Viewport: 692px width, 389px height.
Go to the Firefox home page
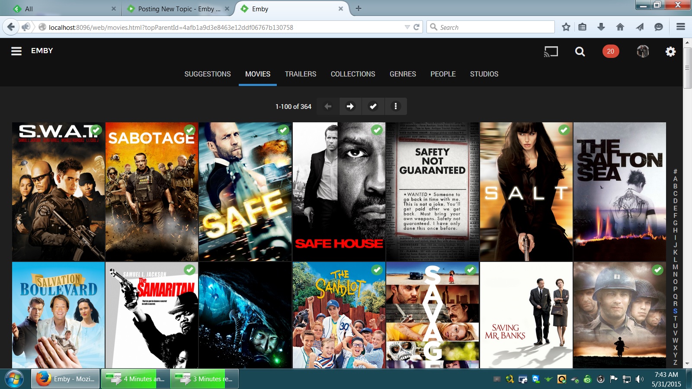click(620, 27)
